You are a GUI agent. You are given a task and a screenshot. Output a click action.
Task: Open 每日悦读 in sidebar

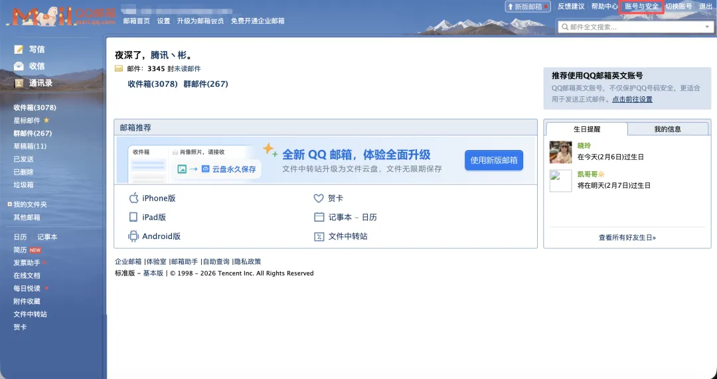27,289
